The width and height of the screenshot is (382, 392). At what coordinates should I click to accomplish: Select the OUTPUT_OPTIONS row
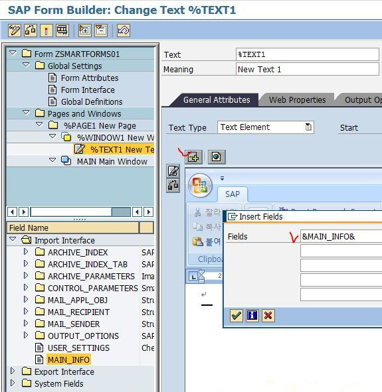[83, 336]
